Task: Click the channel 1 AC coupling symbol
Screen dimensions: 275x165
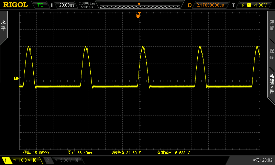Action: coord(14,160)
